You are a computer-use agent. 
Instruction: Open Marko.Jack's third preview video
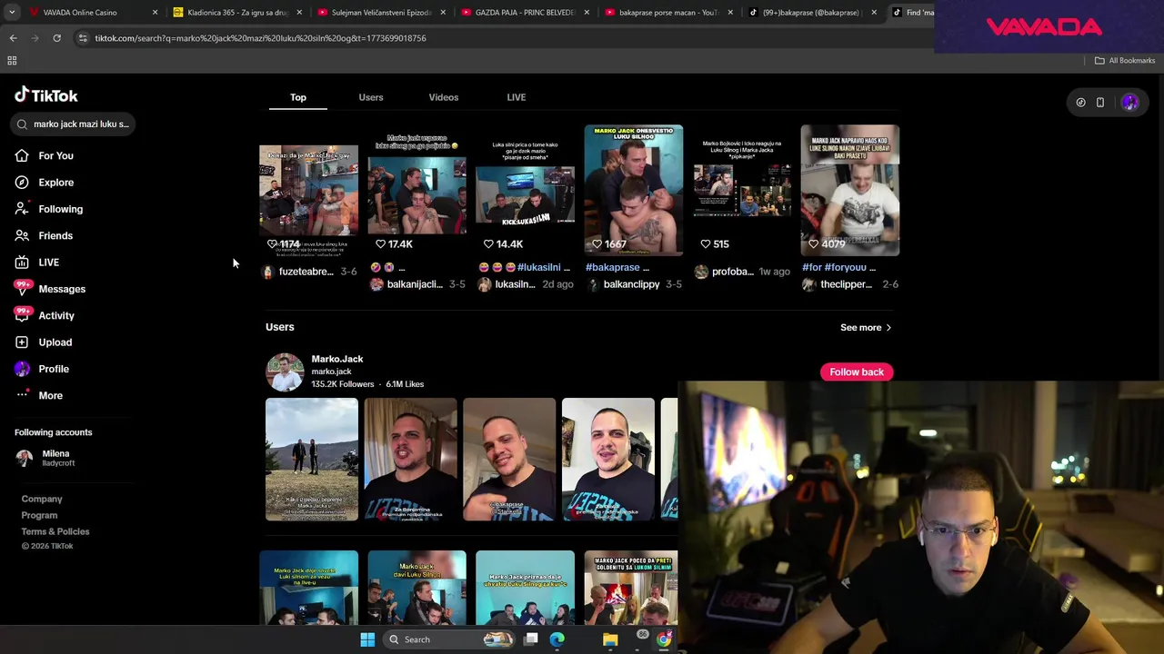(509, 460)
